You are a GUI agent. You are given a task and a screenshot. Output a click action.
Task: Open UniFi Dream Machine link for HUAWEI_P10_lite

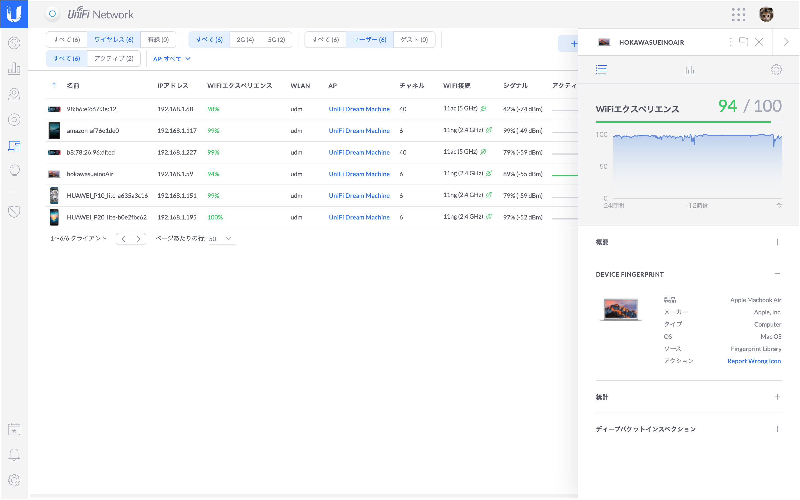tap(359, 196)
